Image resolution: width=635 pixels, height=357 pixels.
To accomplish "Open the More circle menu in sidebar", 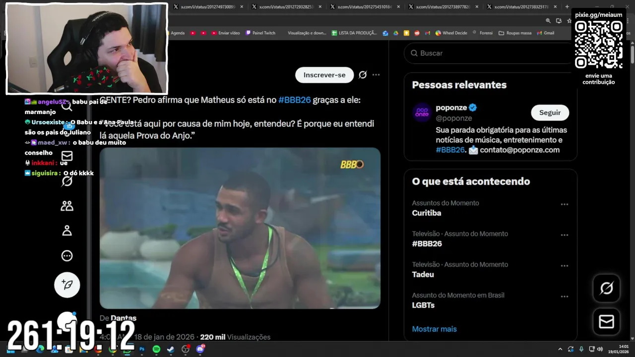I will (x=67, y=256).
